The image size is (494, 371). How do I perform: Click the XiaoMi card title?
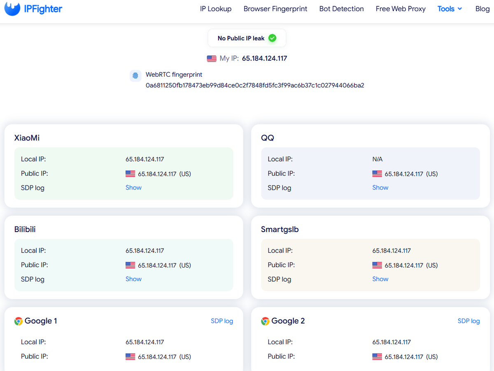[27, 138]
